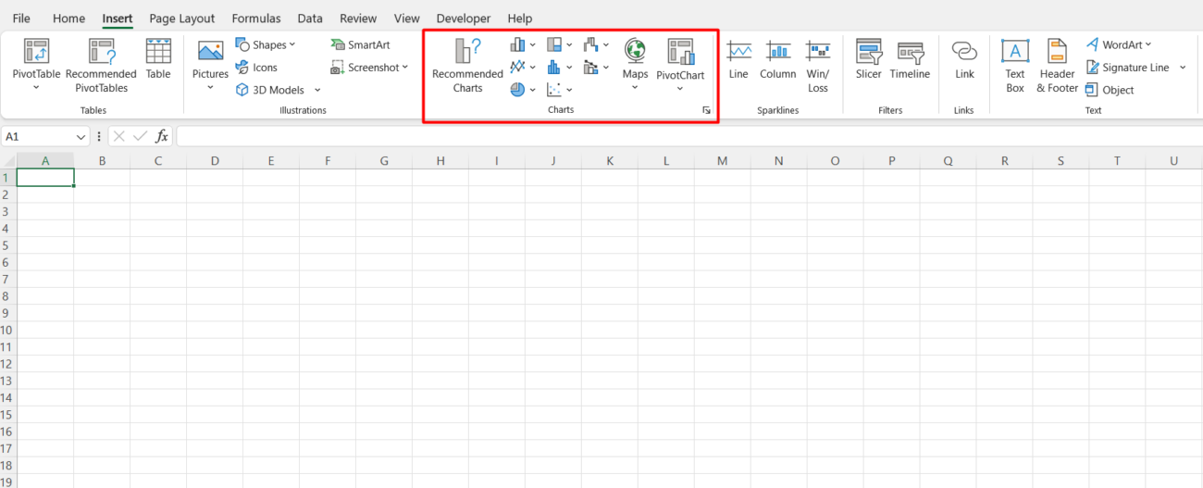Click the Link button

(965, 59)
